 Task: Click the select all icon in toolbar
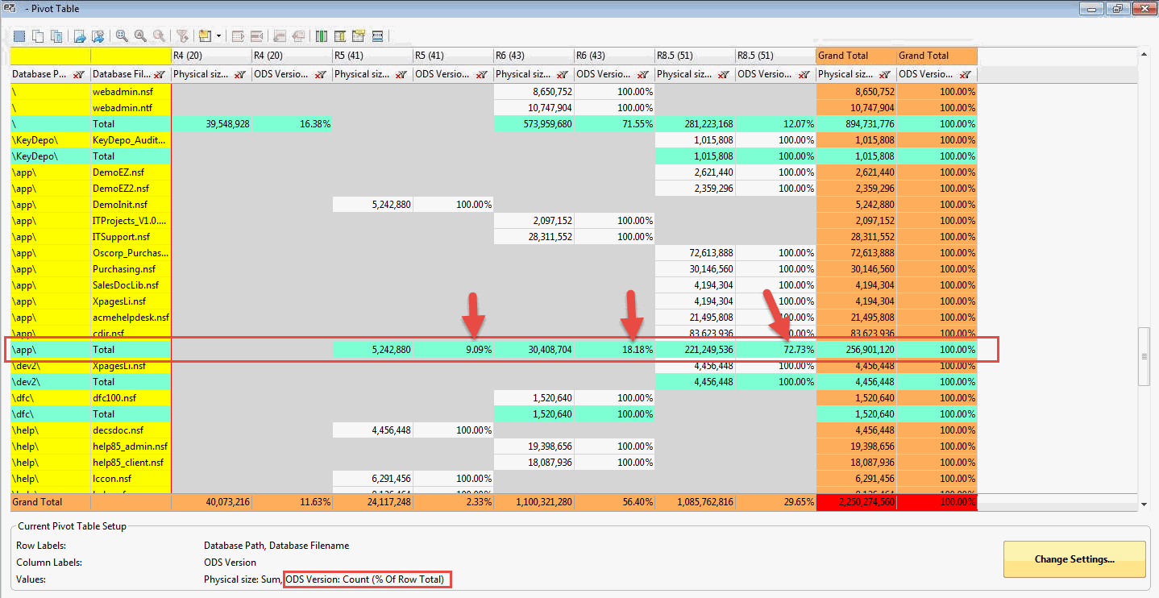pyautogui.click(x=19, y=36)
